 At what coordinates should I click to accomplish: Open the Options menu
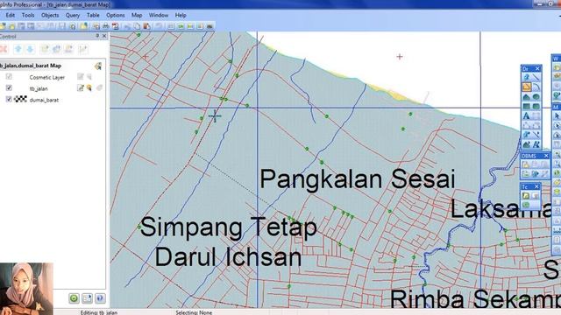click(x=115, y=16)
